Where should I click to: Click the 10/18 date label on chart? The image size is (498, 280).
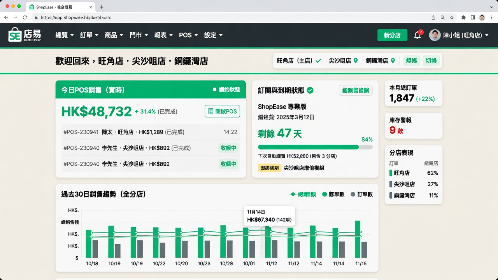tap(92, 264)
